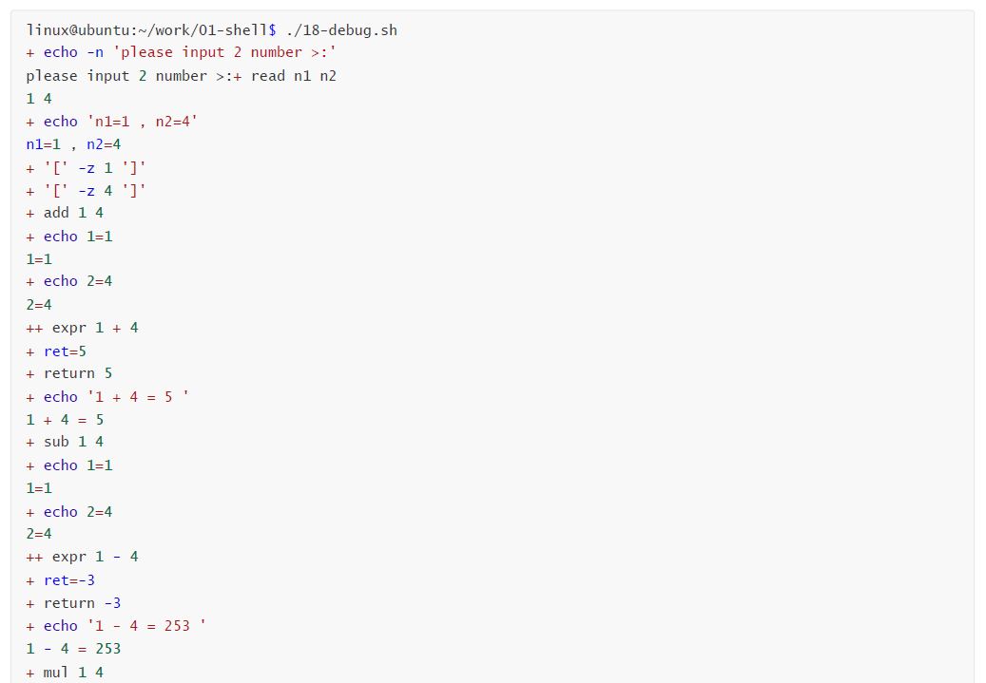
Task: Click the '[' -z 4 ']' test line
Action: point(87,190)
